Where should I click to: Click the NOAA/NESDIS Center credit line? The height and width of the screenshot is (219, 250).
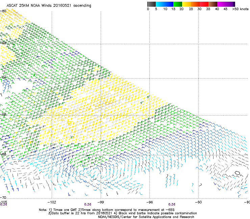146,217
